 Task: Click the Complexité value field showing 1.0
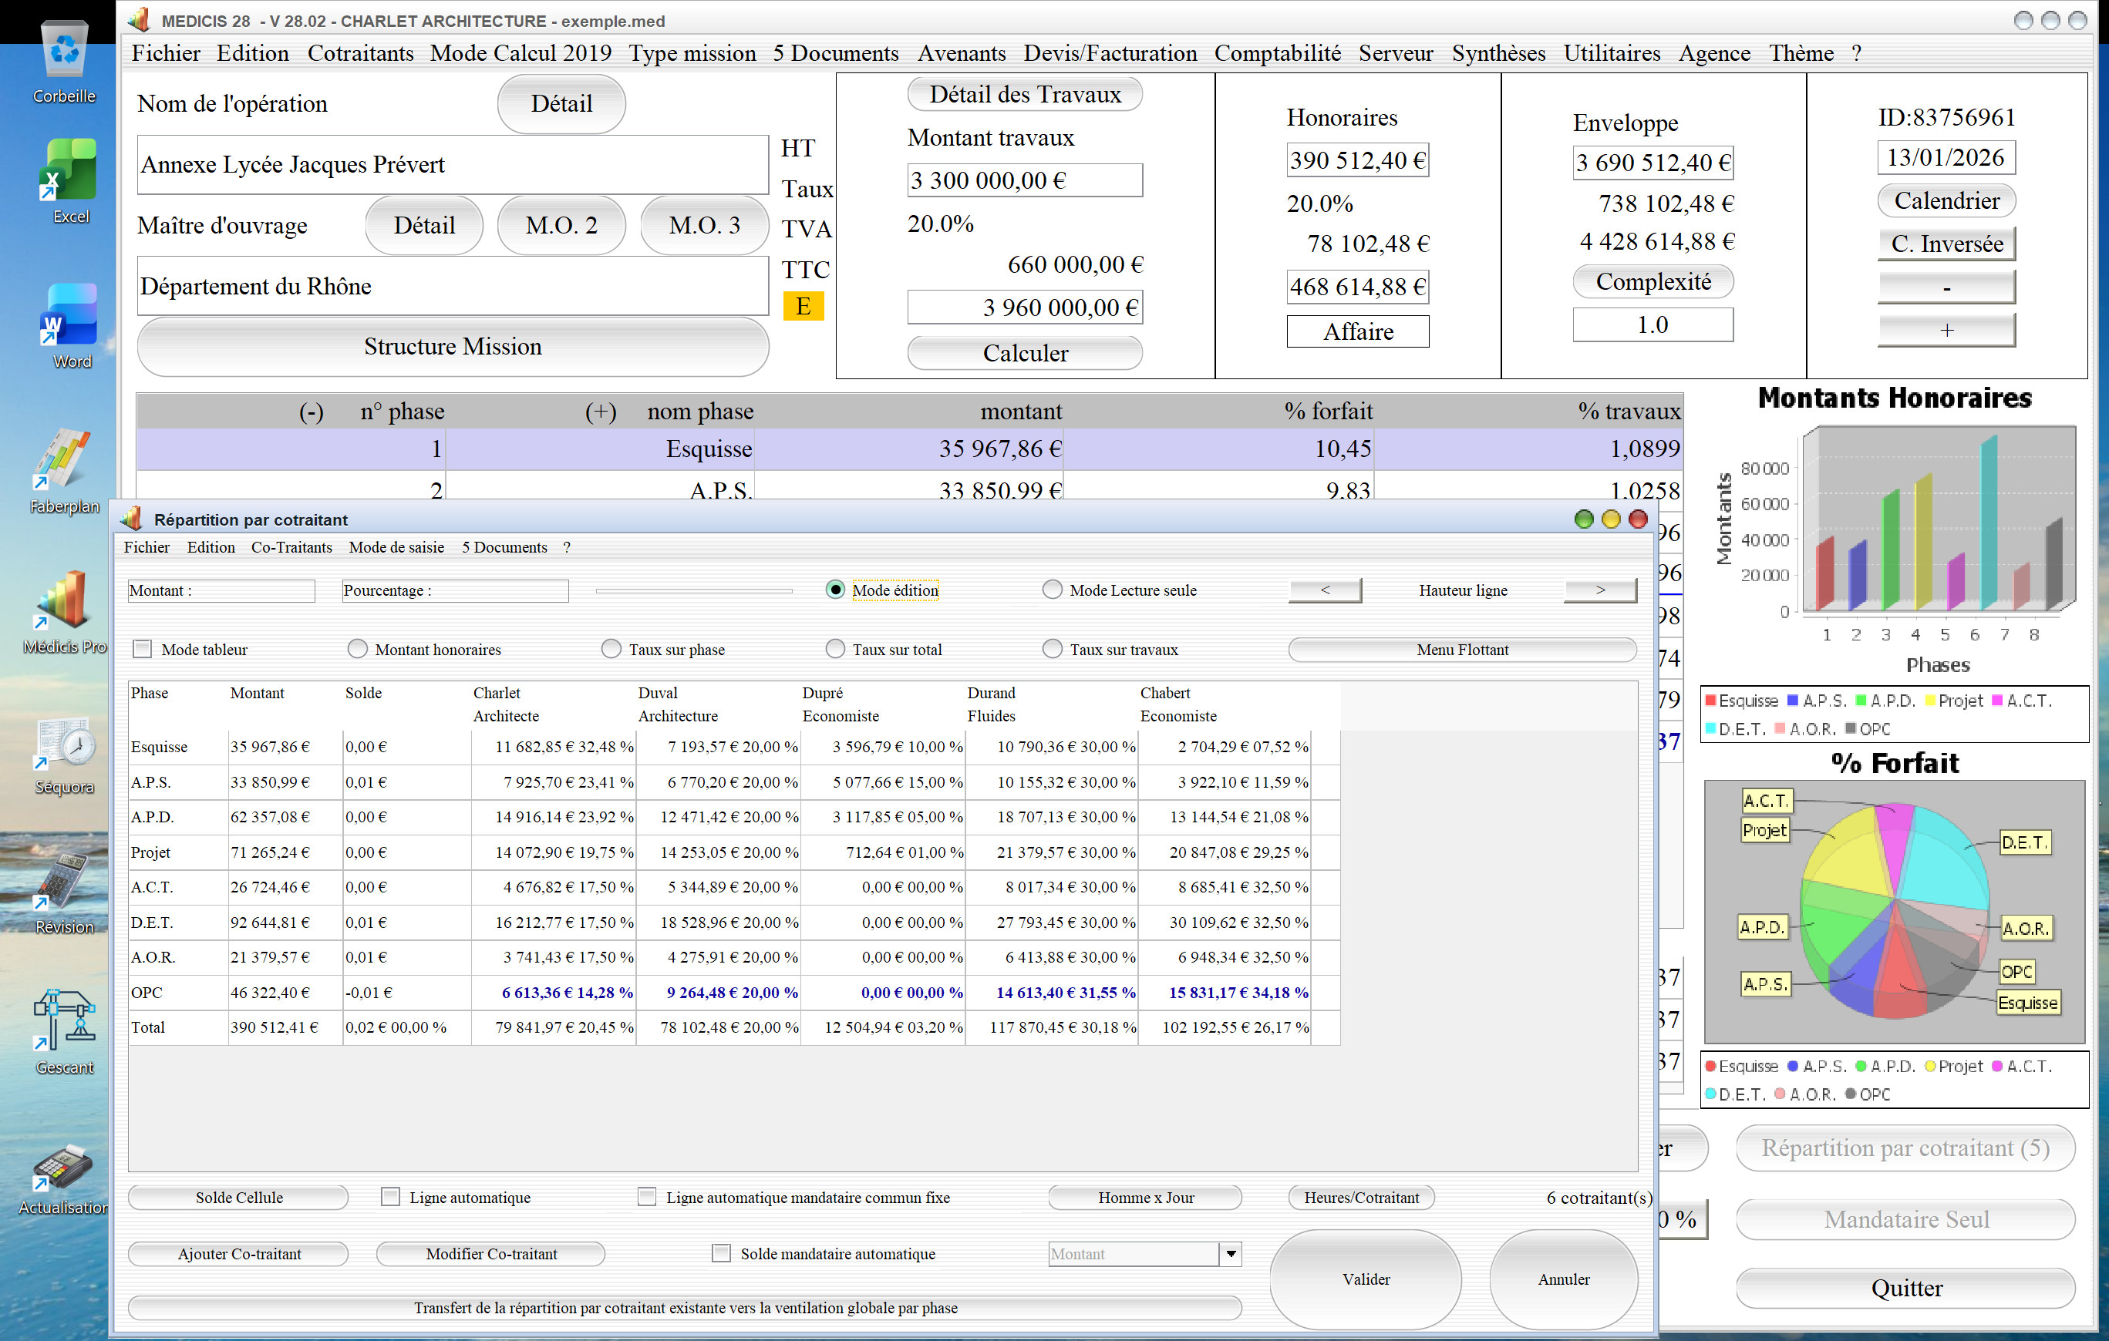1652,324
